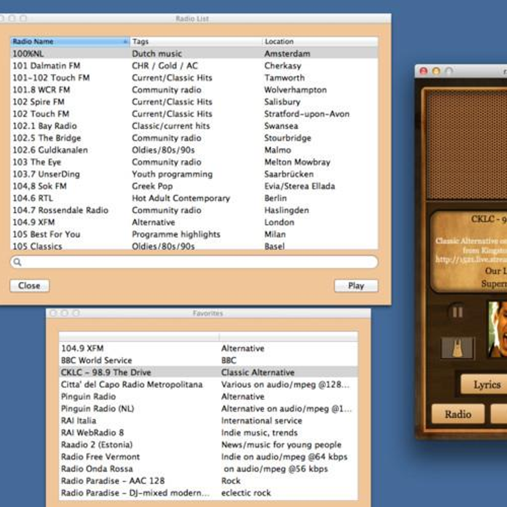Click the International service tag
The image size is (507, 507).
click(x=262, y=420)
